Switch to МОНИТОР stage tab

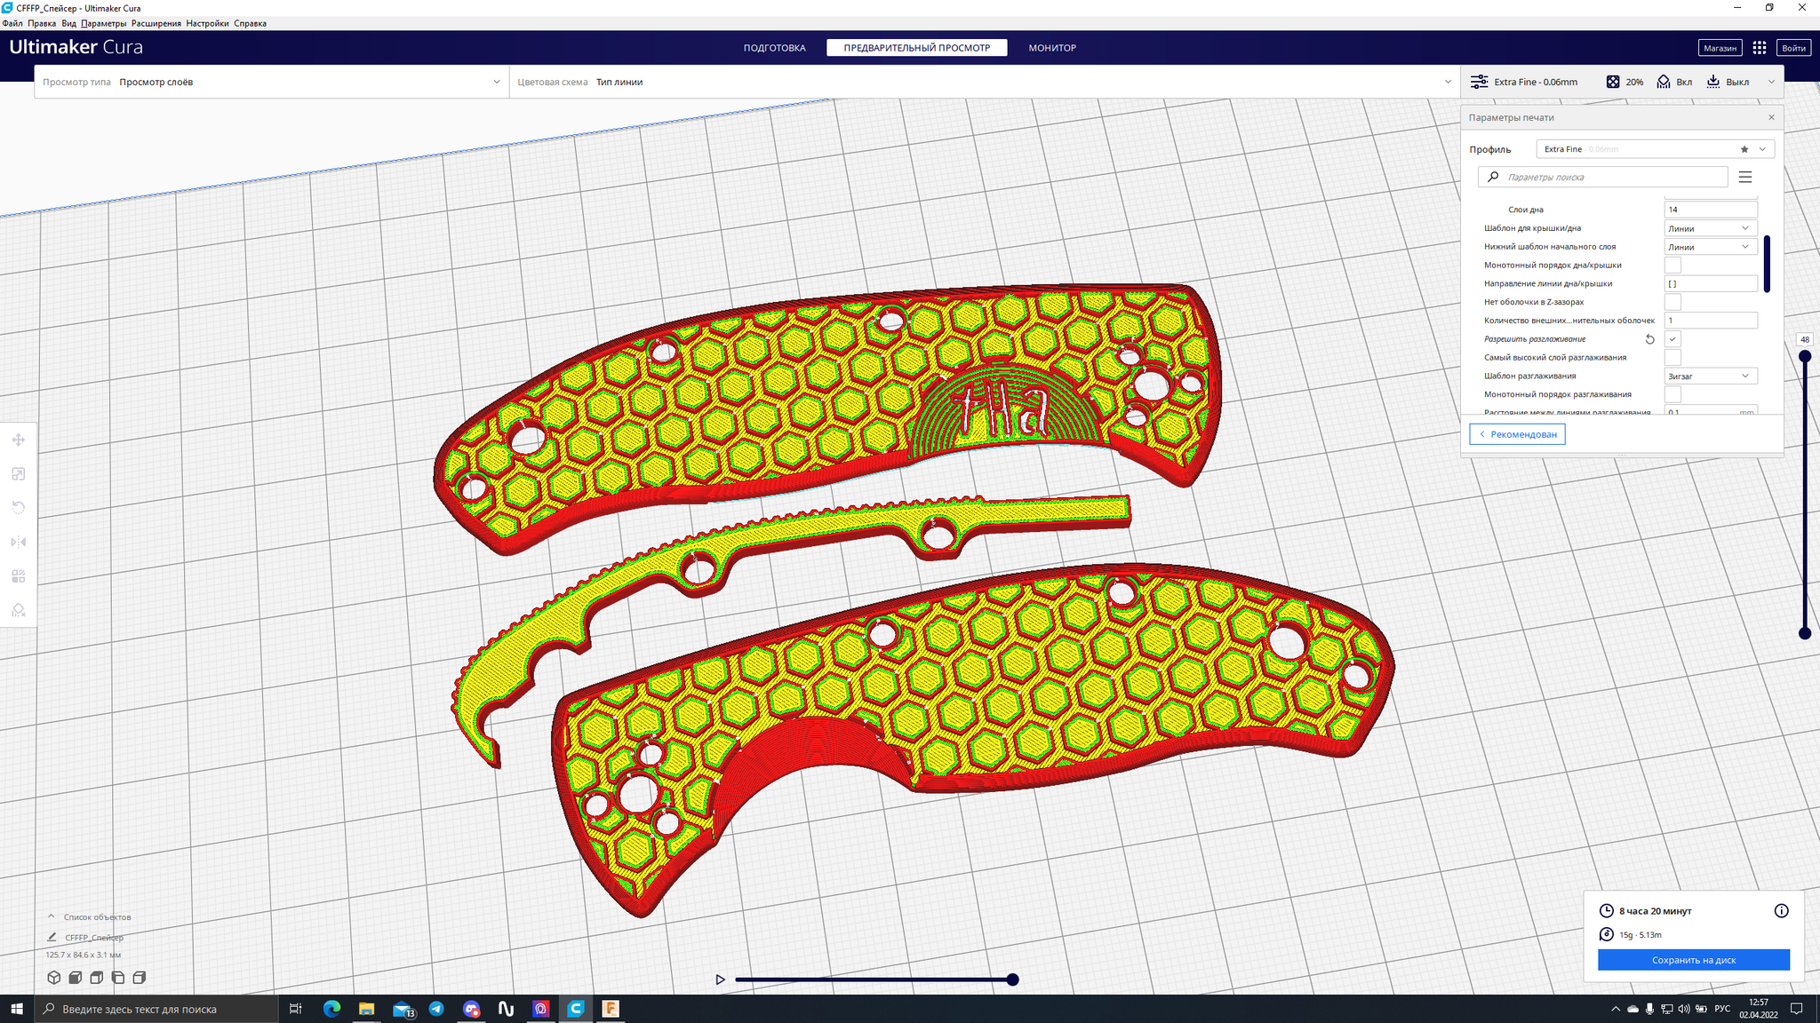point(1052,48)
